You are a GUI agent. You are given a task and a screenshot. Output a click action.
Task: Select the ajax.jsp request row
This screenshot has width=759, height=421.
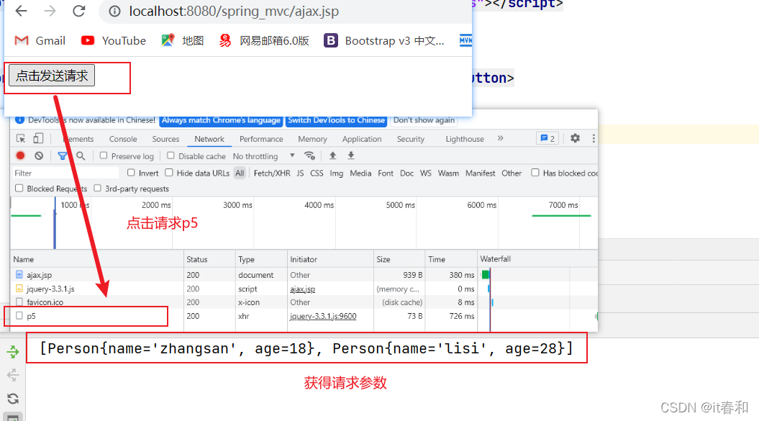click(x=304, y=275)
